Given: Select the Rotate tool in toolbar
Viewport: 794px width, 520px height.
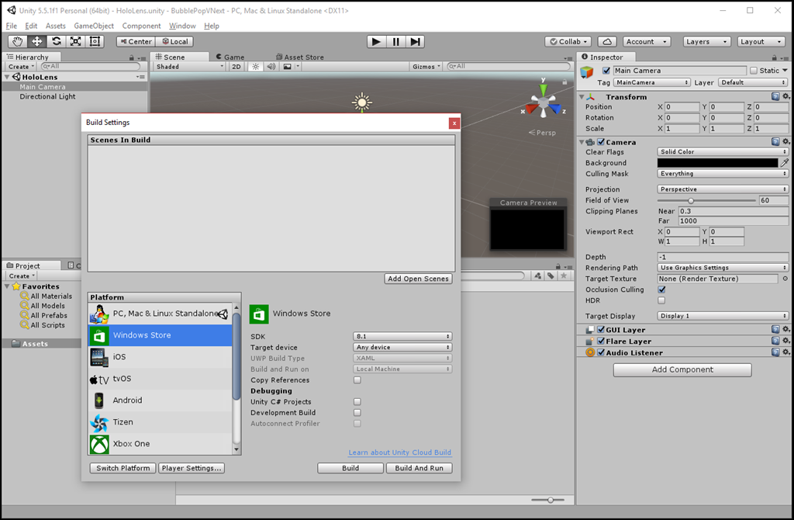Looking at the screenshot, I should tap(56, 42).
